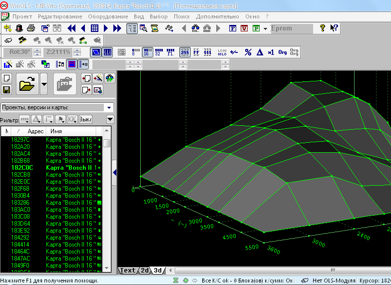
Task: Increase rotation with Rot:30° up stepper
Action: pyautogui.click(x=36, y=49)
